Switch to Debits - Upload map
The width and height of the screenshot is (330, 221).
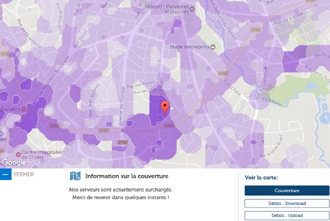point(286,215)
